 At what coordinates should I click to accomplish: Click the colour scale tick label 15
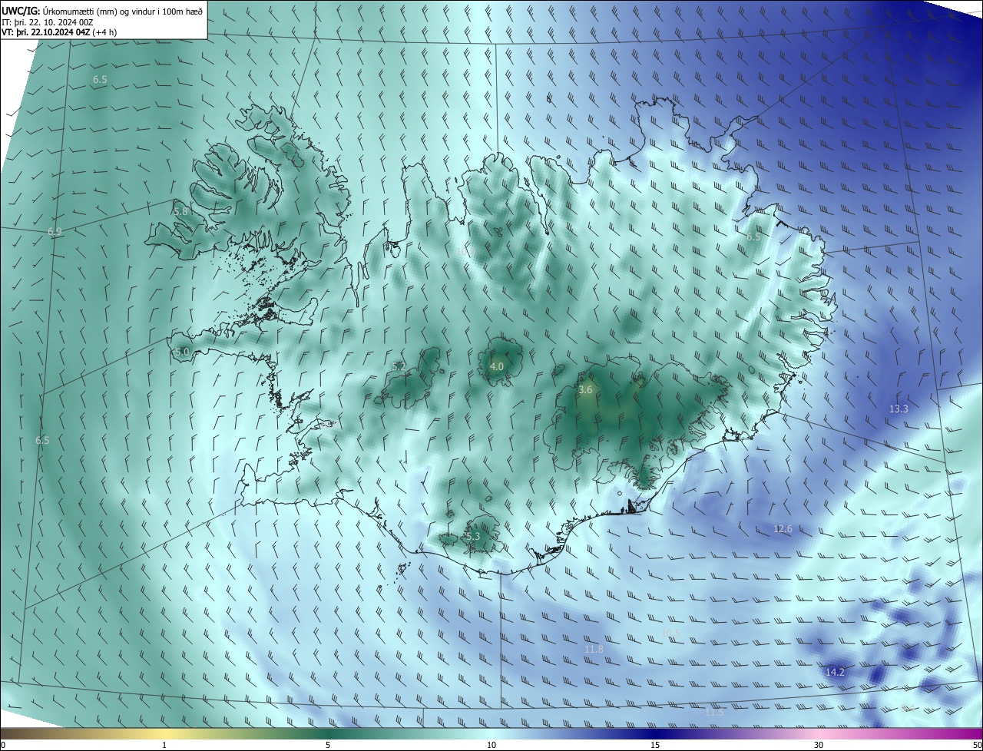click(x=655, y=746)
